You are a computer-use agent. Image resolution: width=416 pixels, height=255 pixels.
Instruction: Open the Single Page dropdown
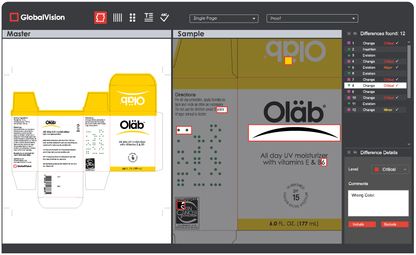[x=224, y=18]
